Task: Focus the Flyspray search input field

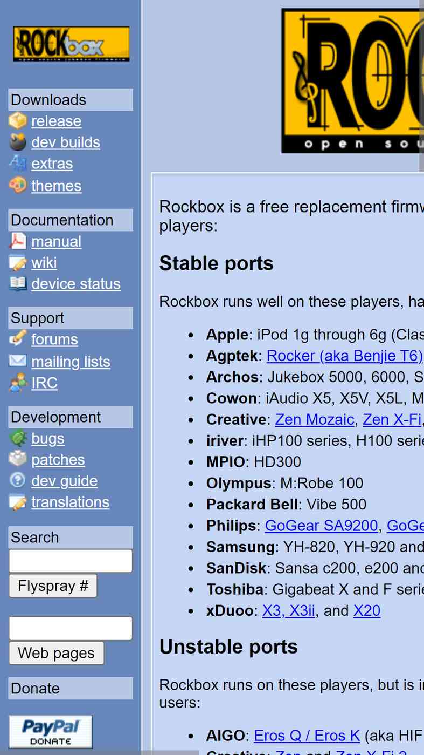Action: coord(71,561)
